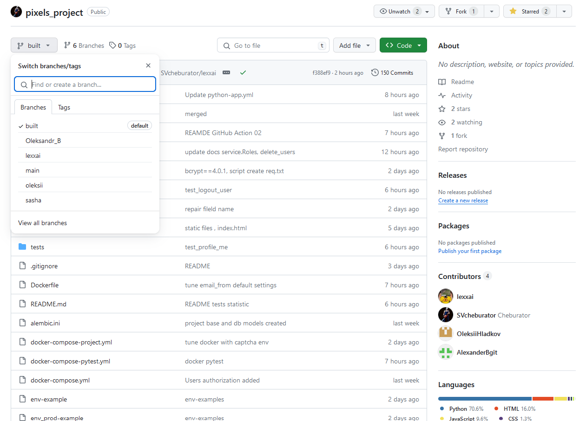Click View all branches link
Screen dimensions: 586x421
[42, 223]
